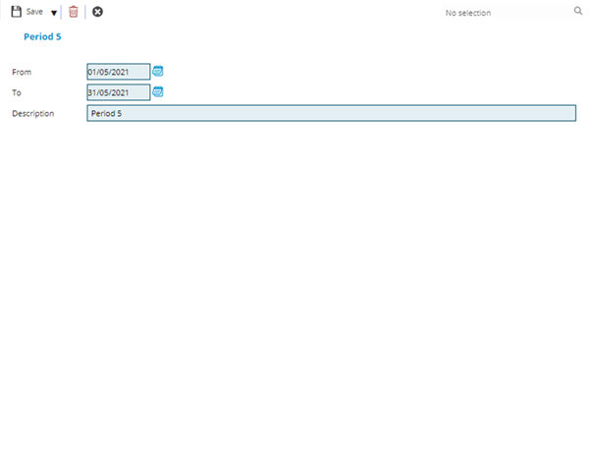Delete the period using the trash icon

pyautogui.click(x=73, y=12)
